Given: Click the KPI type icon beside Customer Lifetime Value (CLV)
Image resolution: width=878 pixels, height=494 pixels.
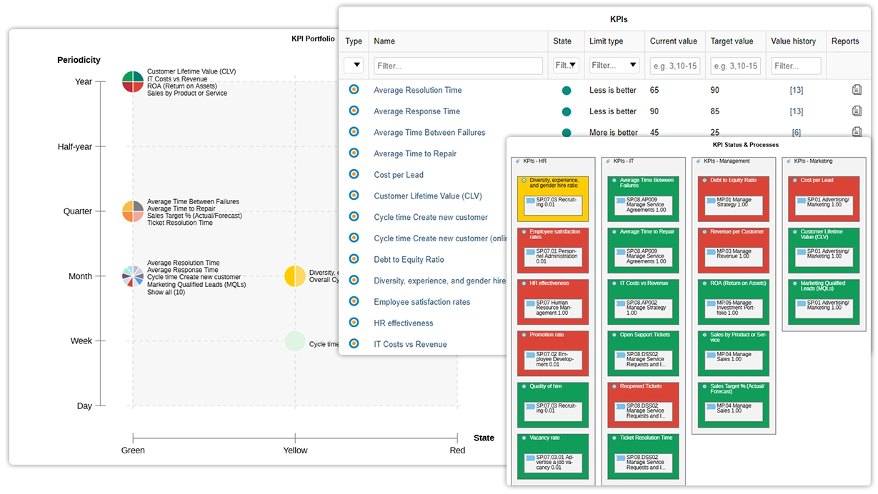Looking at the screenshot, I should pyautogui.click(x=353, y=195).
